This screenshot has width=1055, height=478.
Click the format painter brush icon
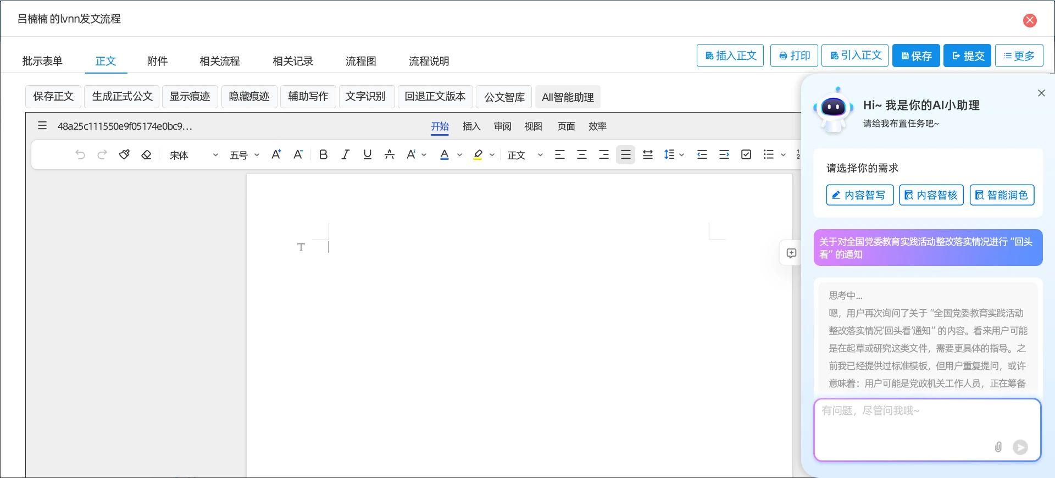(124, 155)
